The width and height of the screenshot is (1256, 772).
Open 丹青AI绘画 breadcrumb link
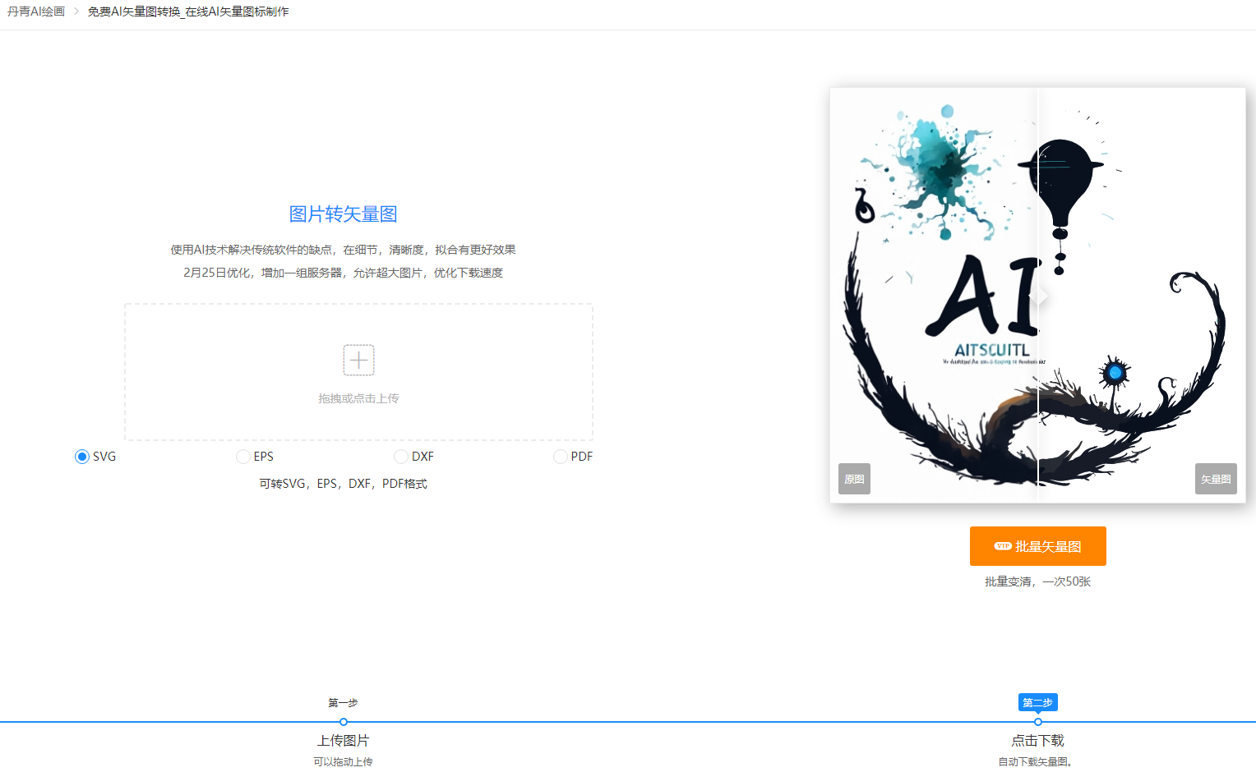[36, 11]
